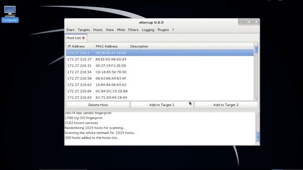
Task: Open the Computer desktop icon
Action: [x=10, y=14]
